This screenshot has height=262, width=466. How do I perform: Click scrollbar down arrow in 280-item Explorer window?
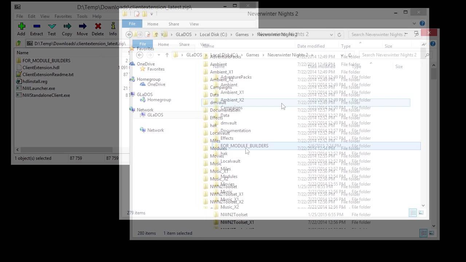(434, 226)
